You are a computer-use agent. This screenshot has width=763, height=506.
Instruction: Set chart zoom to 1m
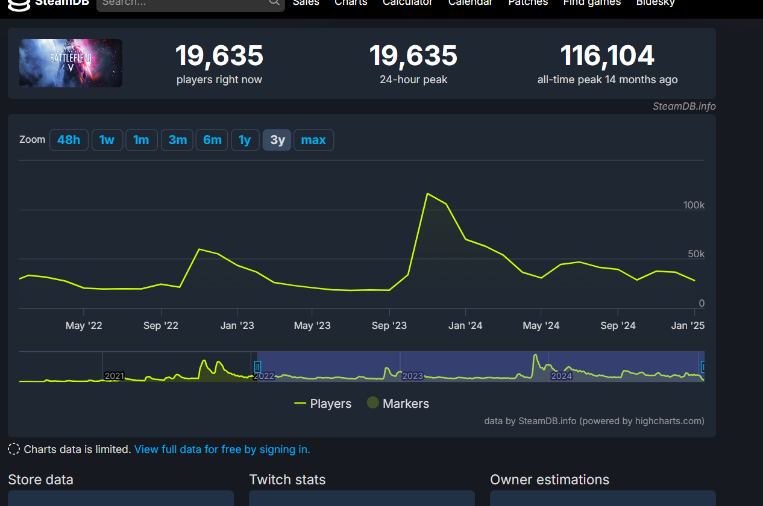point(141,140)
